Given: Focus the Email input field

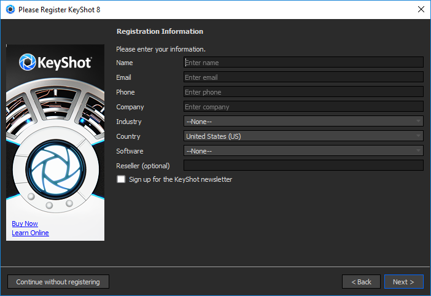Looking at the screenshot, I should pyautogui.click(x=303, y=77).
